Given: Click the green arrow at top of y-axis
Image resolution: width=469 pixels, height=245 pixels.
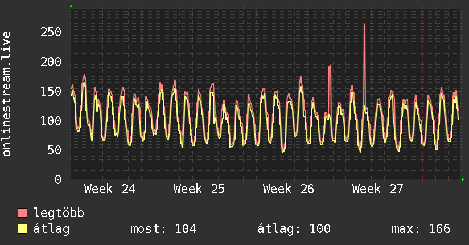Looking at the screenshot, I should pos(71,6).
